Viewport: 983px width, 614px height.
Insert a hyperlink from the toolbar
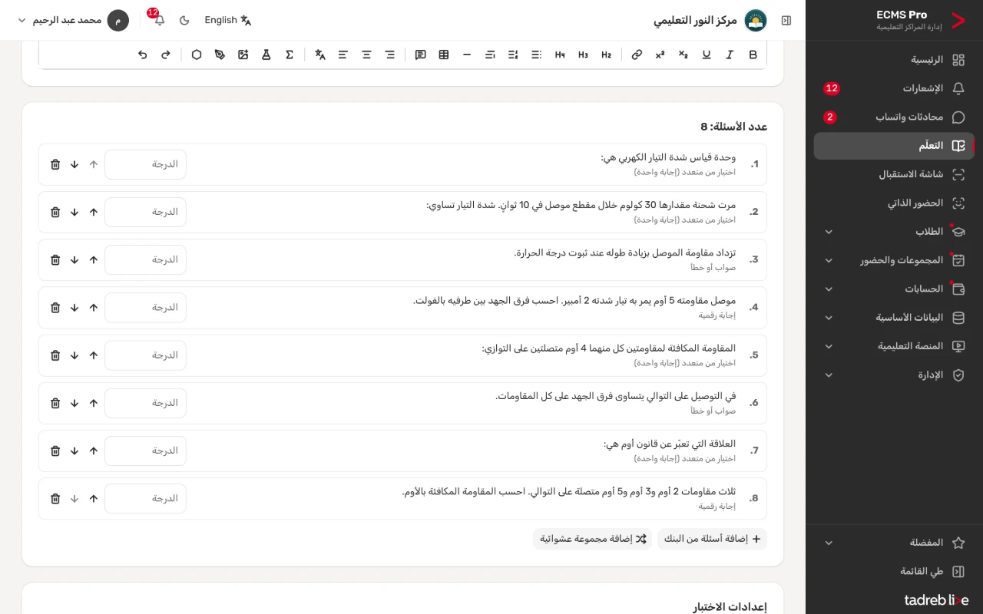[637, 54]
